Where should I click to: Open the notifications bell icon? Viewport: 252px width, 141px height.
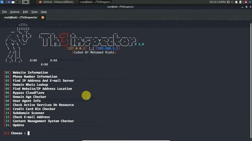click(236, 2)
